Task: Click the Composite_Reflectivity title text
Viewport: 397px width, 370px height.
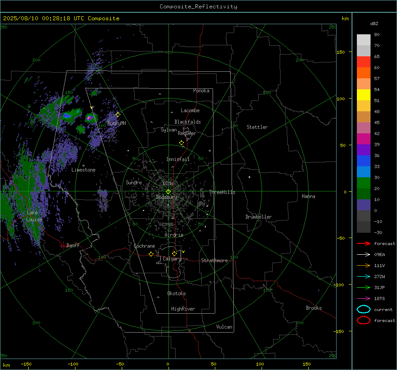Action: (x=198, y=7)
